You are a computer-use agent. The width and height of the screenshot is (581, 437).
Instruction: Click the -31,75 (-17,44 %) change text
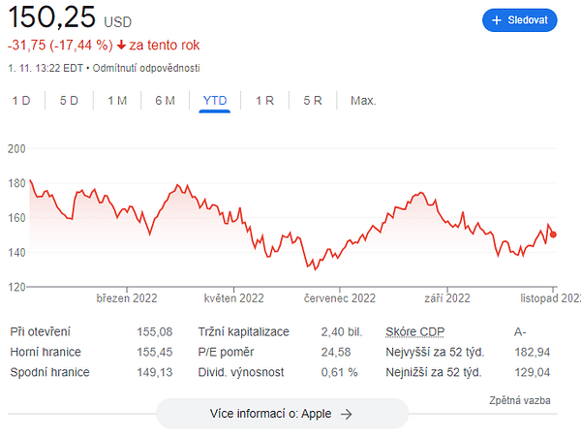tap(60, 46)
